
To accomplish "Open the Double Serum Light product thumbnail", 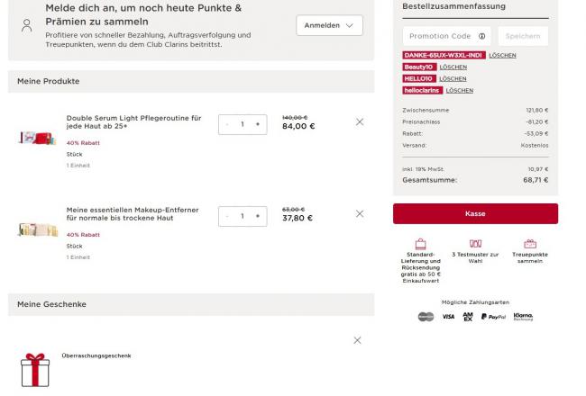I will click(x=37, y=138).
